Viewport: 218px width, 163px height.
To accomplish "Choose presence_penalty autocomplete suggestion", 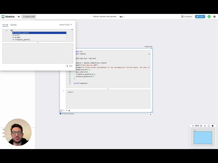I will pos(40,33).
